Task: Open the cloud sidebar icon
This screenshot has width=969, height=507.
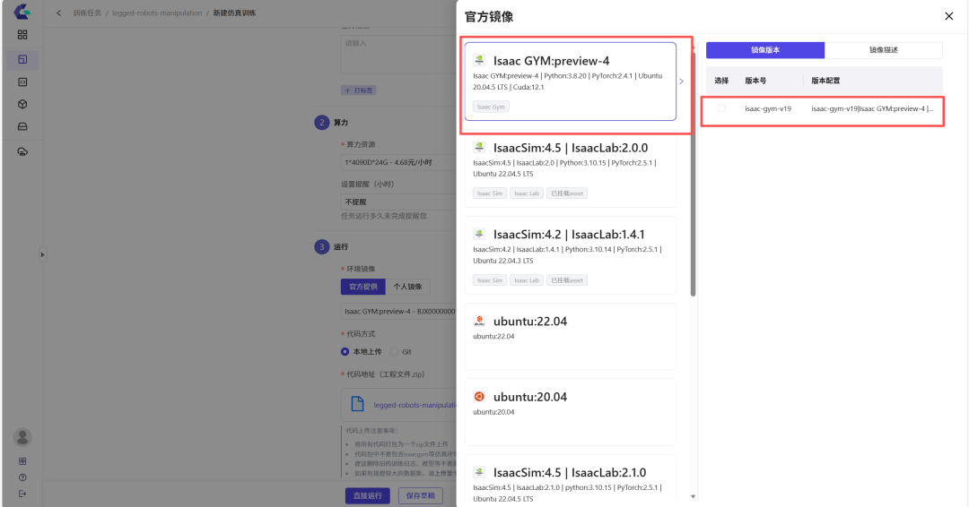Action: coord(22,151)
